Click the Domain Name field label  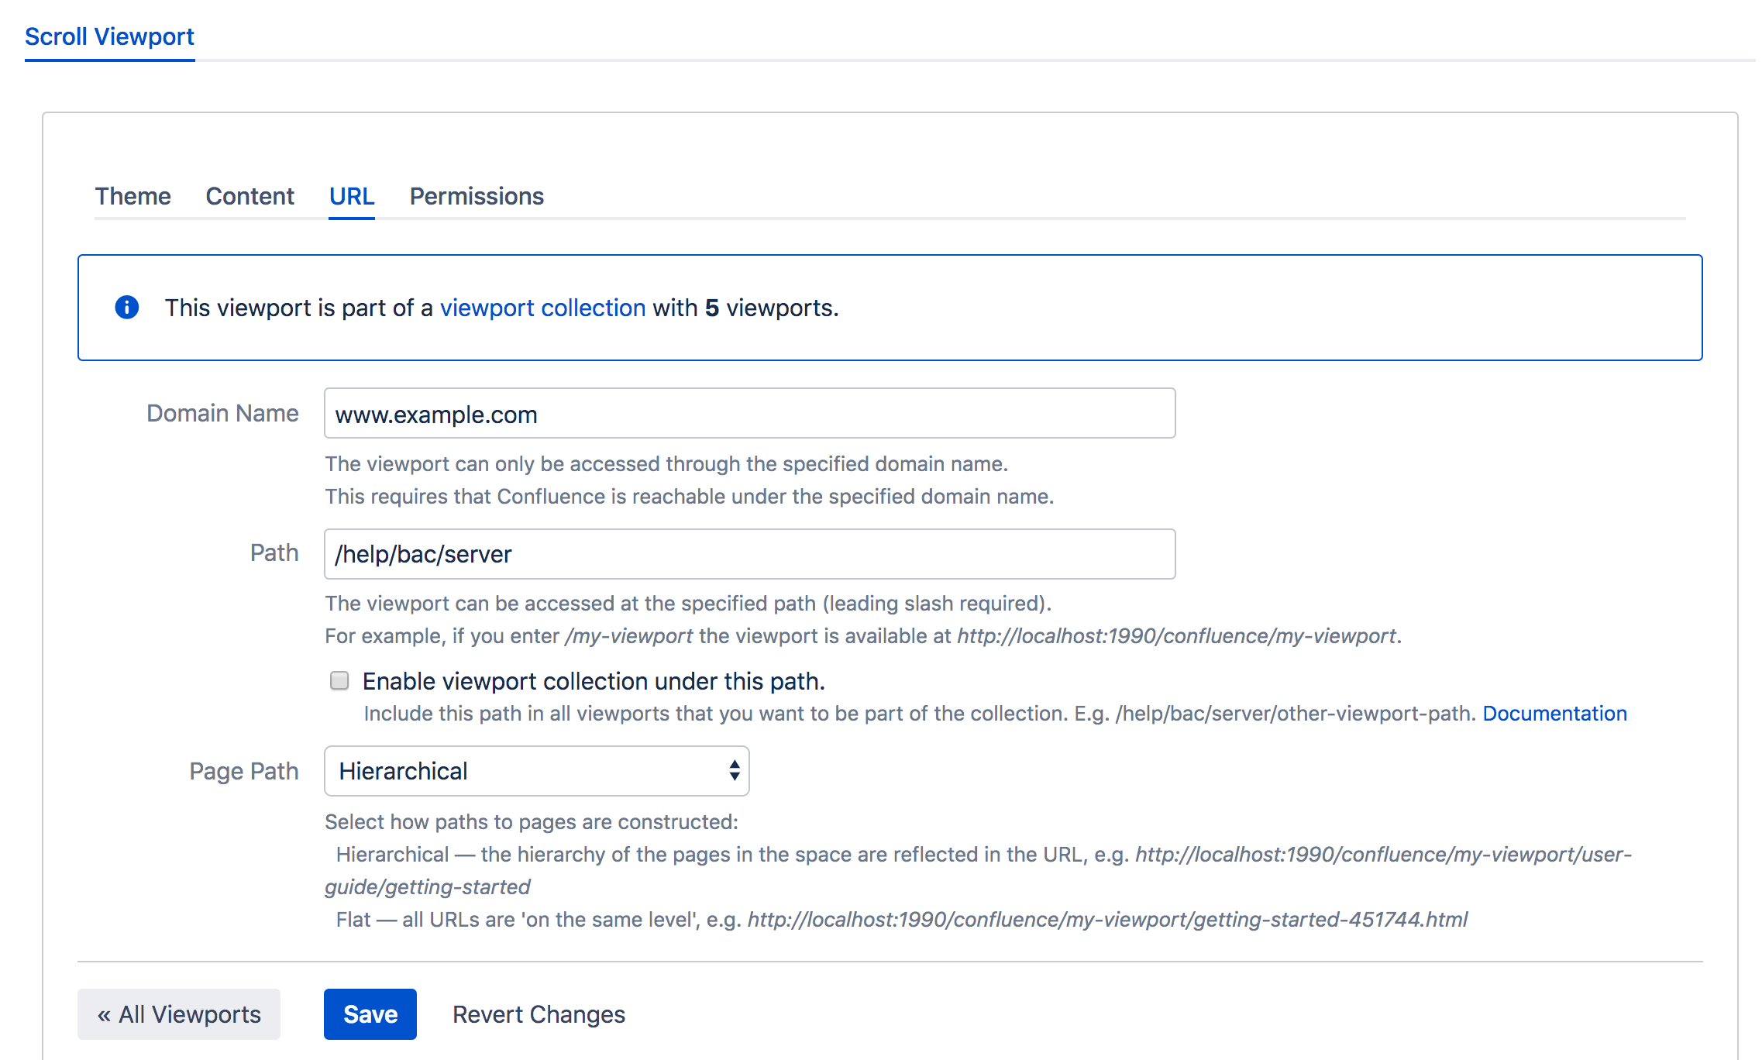(x=222, y=413)
